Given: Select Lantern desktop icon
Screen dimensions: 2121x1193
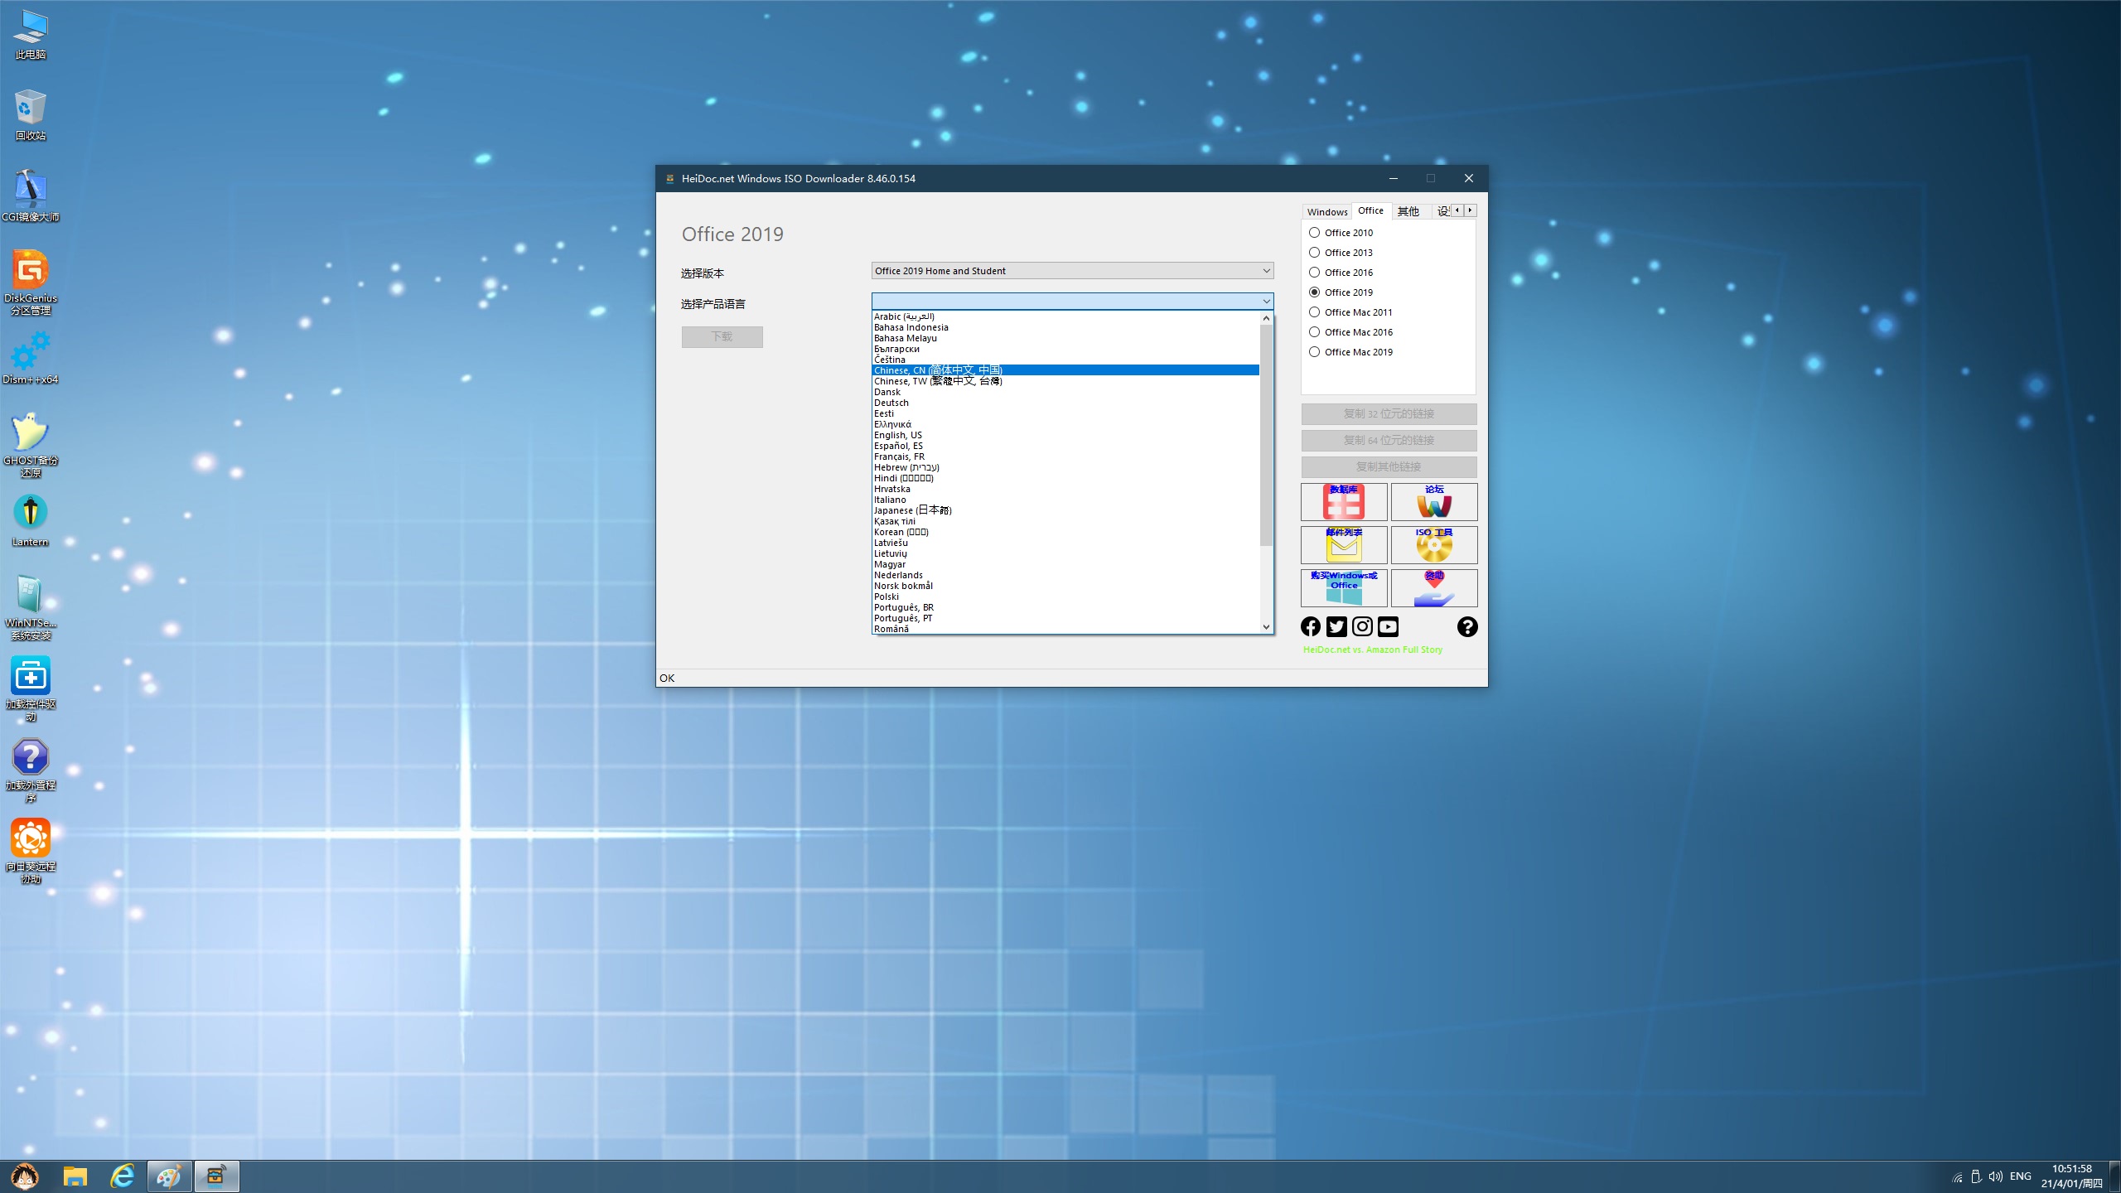Looking at the screenshot, I should (31, 521).
